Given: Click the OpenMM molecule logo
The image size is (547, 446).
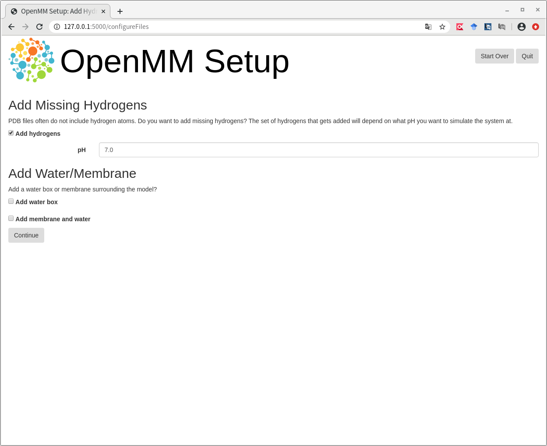Looking at the screenshot, I should coord(32,60).
